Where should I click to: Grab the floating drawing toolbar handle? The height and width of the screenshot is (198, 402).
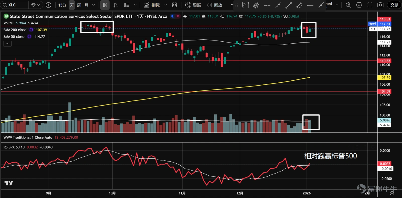click(236, 5)
